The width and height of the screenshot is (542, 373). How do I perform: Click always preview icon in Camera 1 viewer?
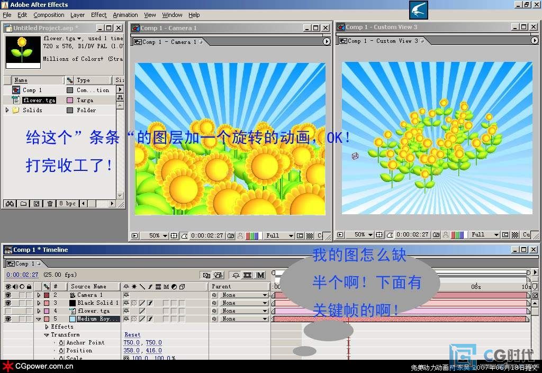(x=135, y=236)
